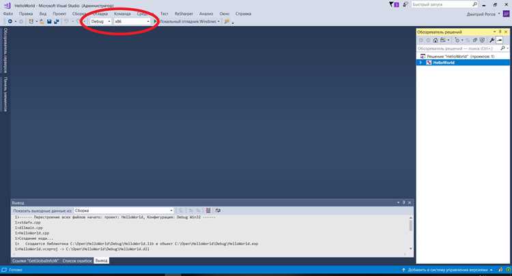512x276 pixels.
Task: Click the find-in-files icon after debugger
Action: coord(227,21)
